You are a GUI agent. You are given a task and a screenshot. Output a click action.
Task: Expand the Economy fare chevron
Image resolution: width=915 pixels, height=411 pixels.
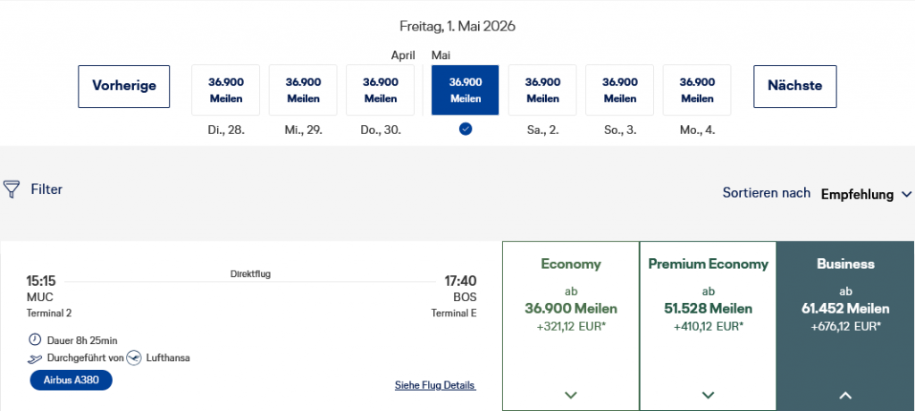point(571,394)
